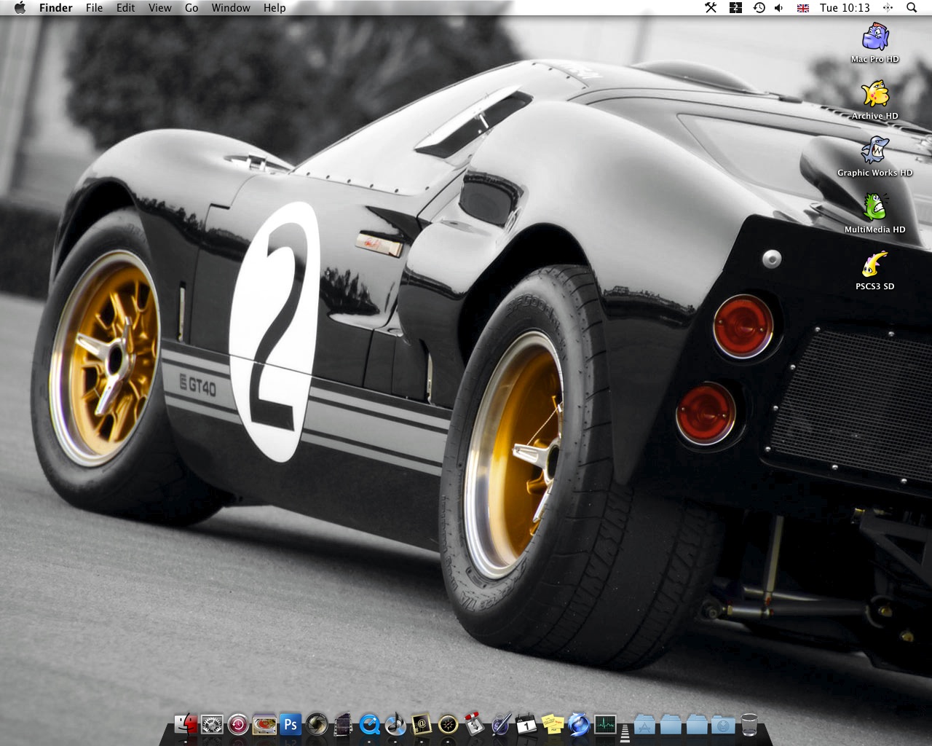Select the PSCS3 SD desktop drive
Viewport: 932px width, 746px height.
tap(875, 270)
